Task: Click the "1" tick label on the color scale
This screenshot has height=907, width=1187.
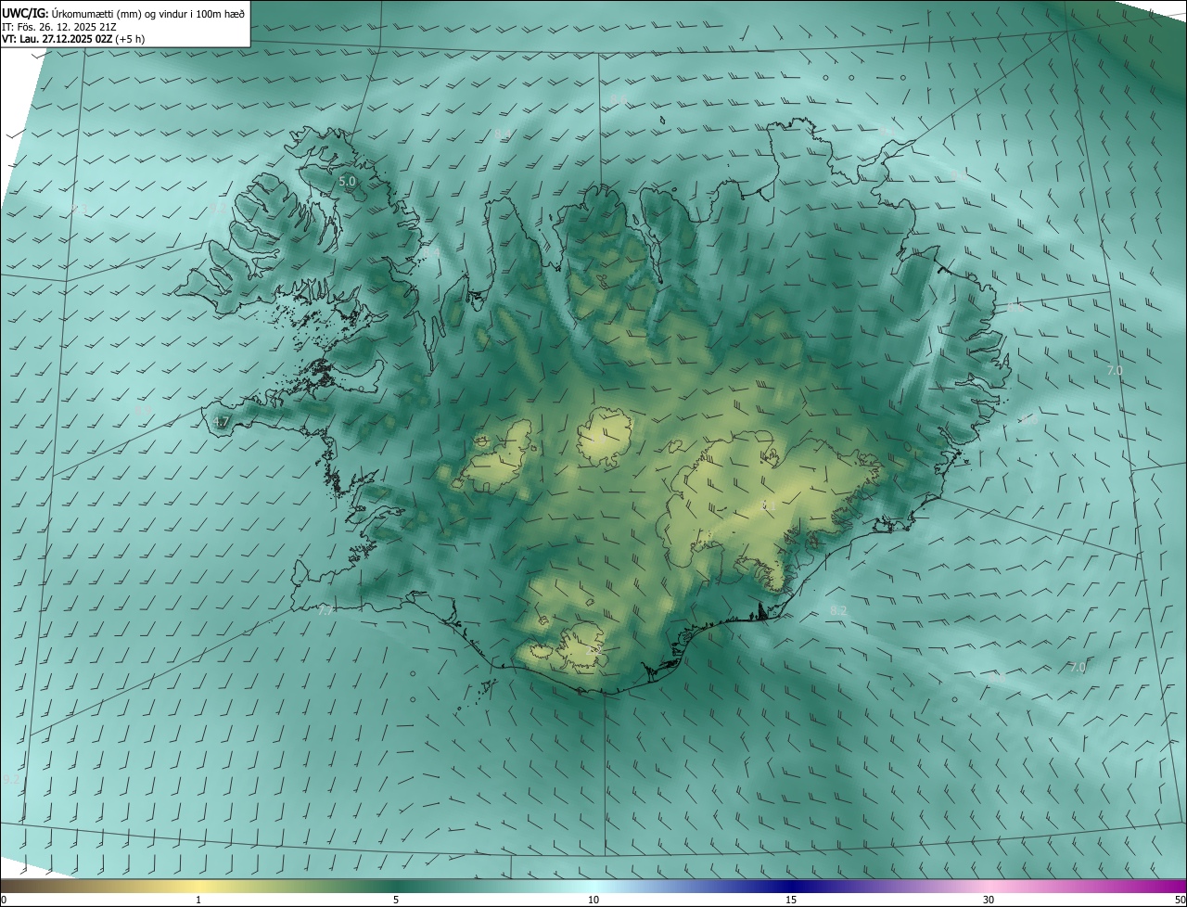Action: point(199,900)
